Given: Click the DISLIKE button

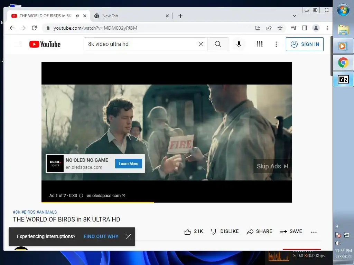Looking at the screenshot, I should (x=225, y=232).
